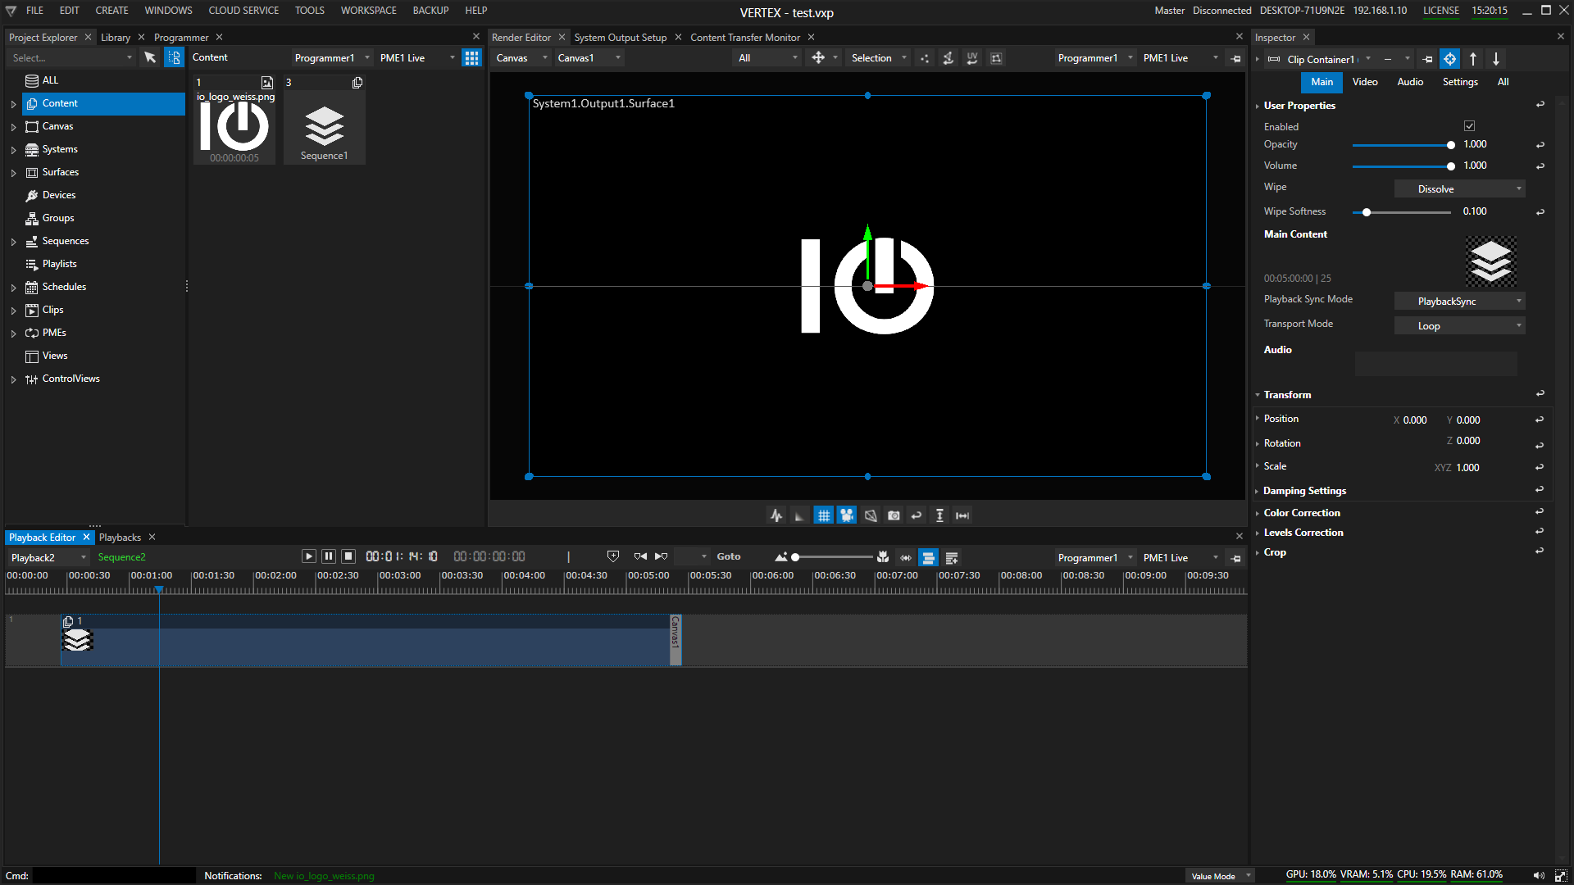Open the Wipe Dissolve dropdown
Image resolution: width=1574 pixels, height=885 pixels.
[x=1459, y=188]
